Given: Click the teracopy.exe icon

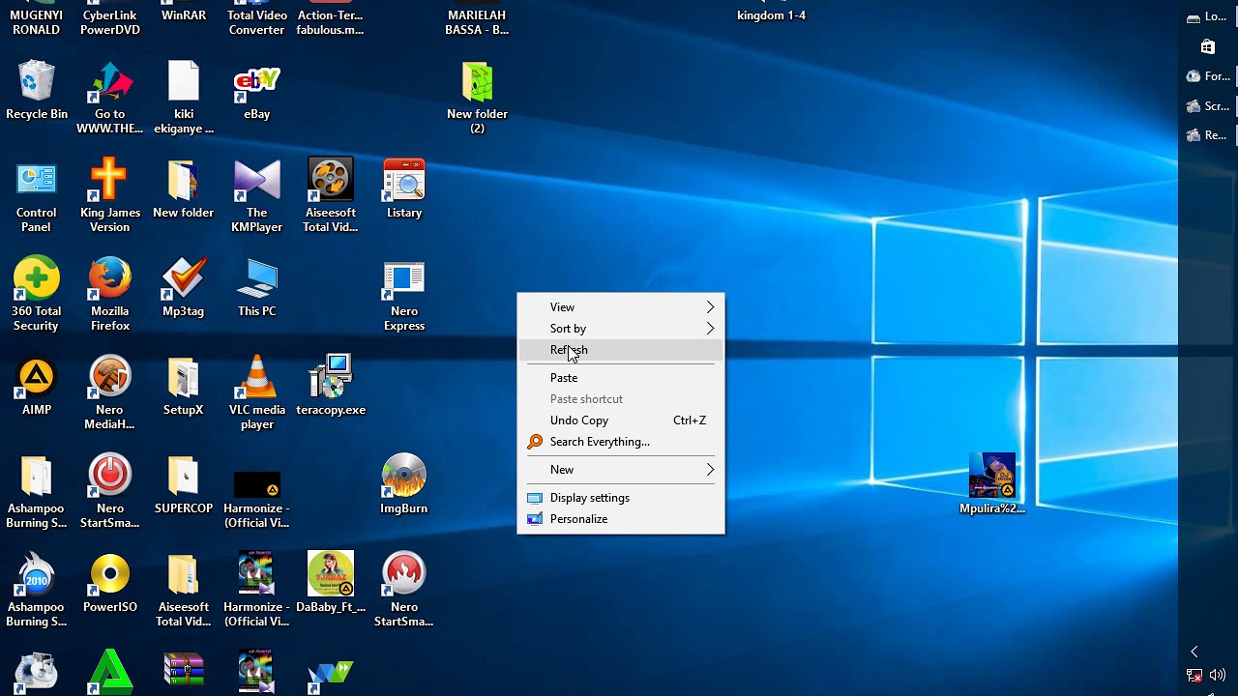Looking at the screenshot, I should pos(330,377).
